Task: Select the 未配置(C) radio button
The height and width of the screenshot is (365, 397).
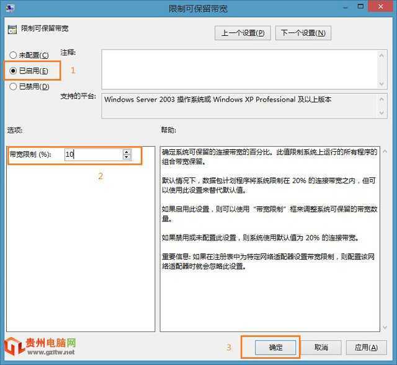Action: click(x=29, y=55)
